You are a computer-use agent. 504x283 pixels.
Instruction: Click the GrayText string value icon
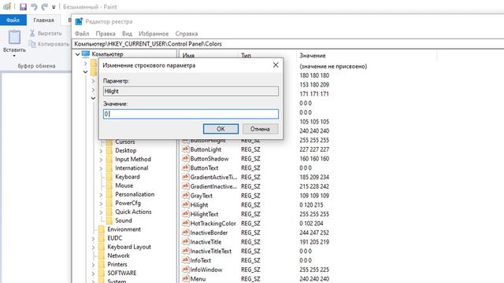pos(186,196)
